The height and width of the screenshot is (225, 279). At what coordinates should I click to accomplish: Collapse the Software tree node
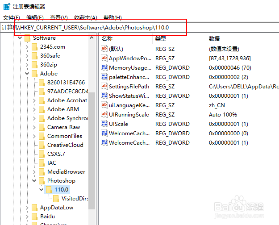20,38
